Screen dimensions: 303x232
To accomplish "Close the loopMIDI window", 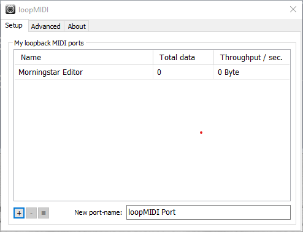I will pyautogui.click(x=293, y=9).
